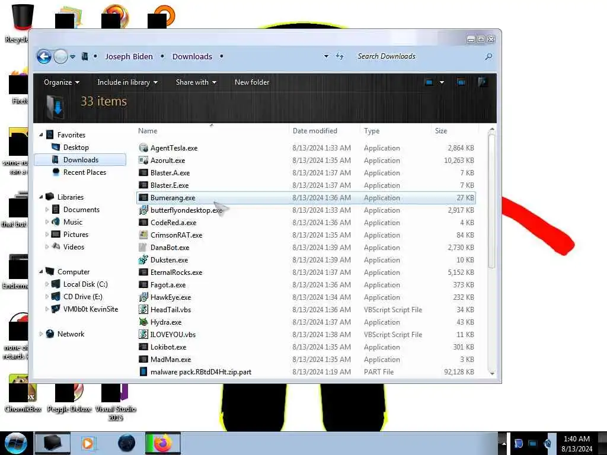The width and height of the screenshot is (607, 455).
Task: Select Desktop in Favorites
Action: 76,148
